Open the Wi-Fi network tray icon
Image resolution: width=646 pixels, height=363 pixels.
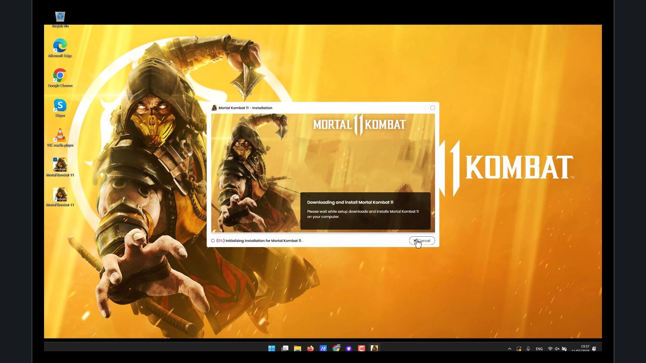pos(550,349)
